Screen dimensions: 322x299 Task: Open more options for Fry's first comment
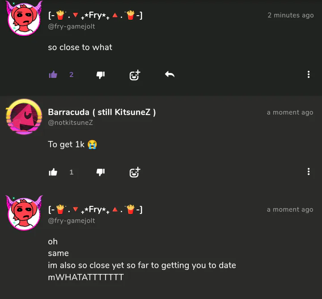click(309, 74)
